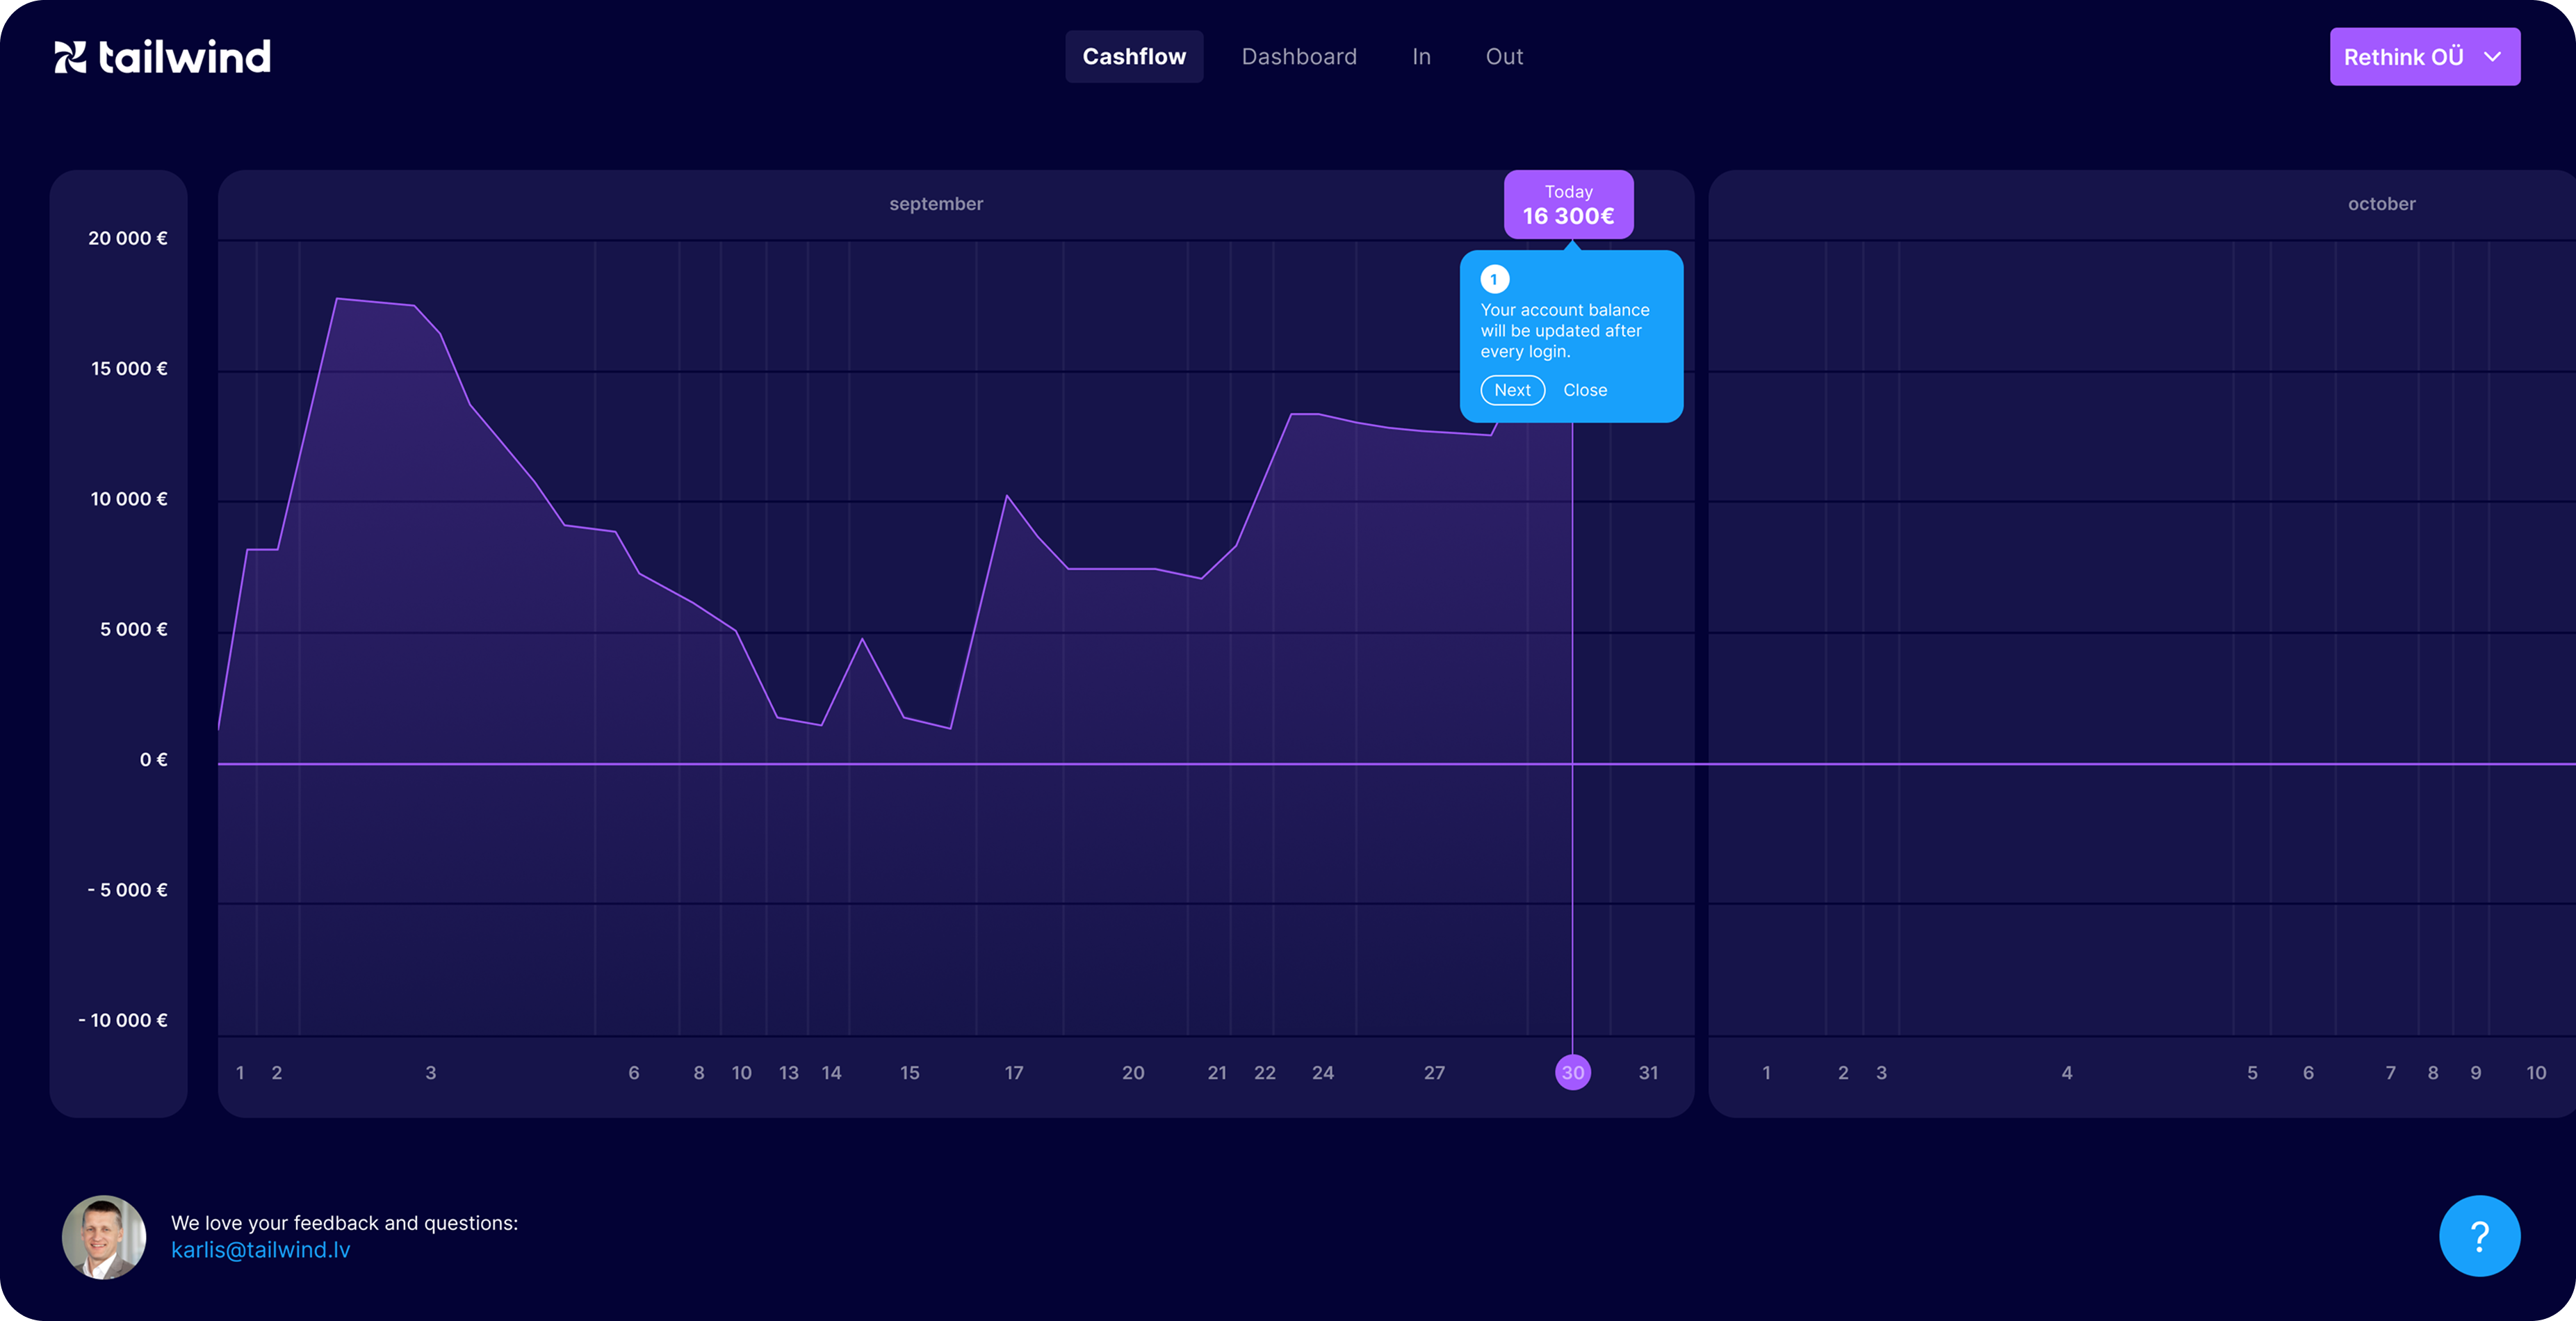Select day 22 on September axis
Screen dimensions: 2576x1321
[x=1264, y=1073]
